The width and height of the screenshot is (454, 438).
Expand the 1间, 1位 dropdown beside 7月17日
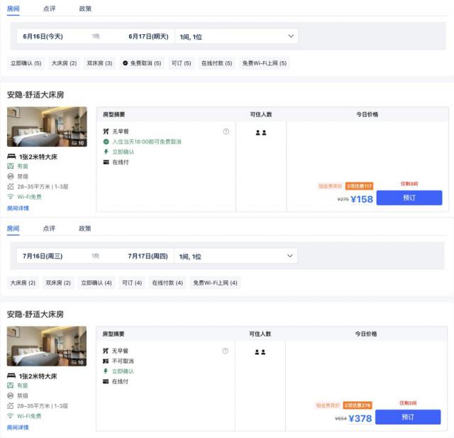[x=236, y=256]
